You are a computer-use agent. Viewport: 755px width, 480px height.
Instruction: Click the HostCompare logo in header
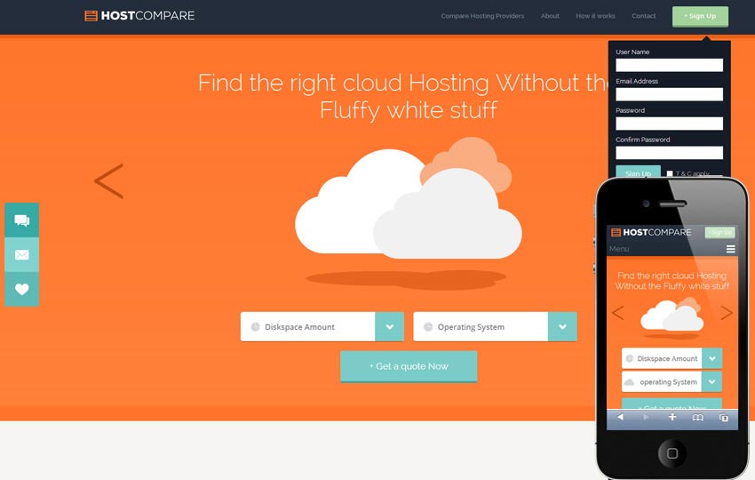139,15
